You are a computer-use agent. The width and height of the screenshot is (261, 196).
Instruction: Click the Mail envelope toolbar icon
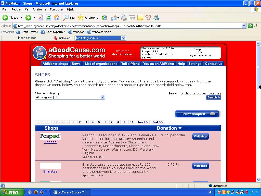(x=114, y=18)
